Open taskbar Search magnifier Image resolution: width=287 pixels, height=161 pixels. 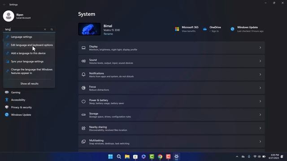[119, 157]
